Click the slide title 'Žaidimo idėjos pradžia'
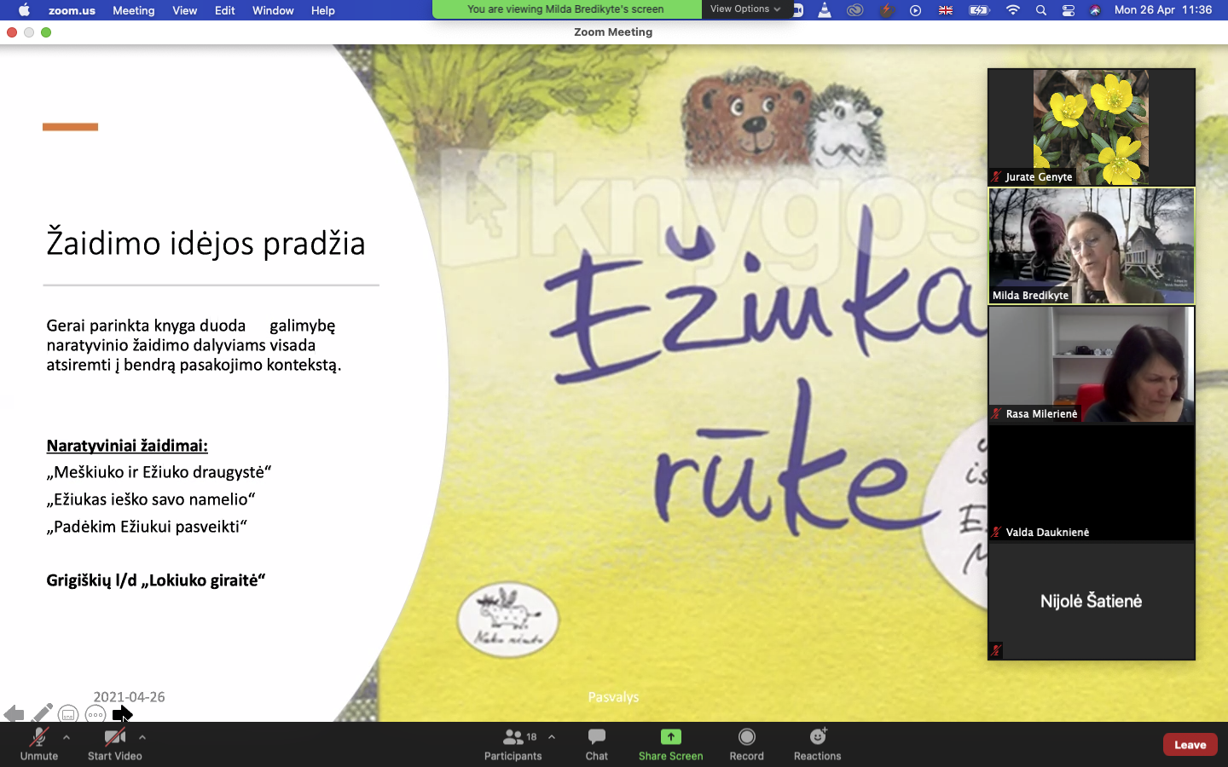1228x767 pixels. click(x=206, y=243)
